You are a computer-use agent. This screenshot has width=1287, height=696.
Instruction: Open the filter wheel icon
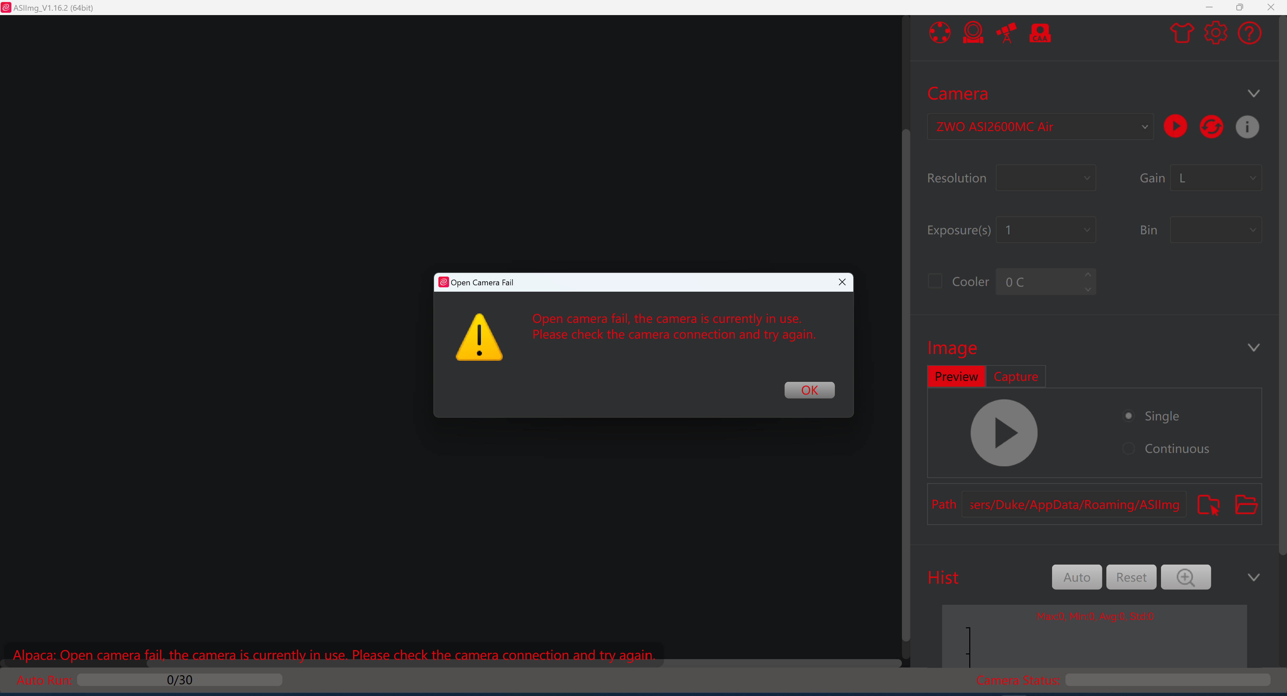(x=939, y=33)
